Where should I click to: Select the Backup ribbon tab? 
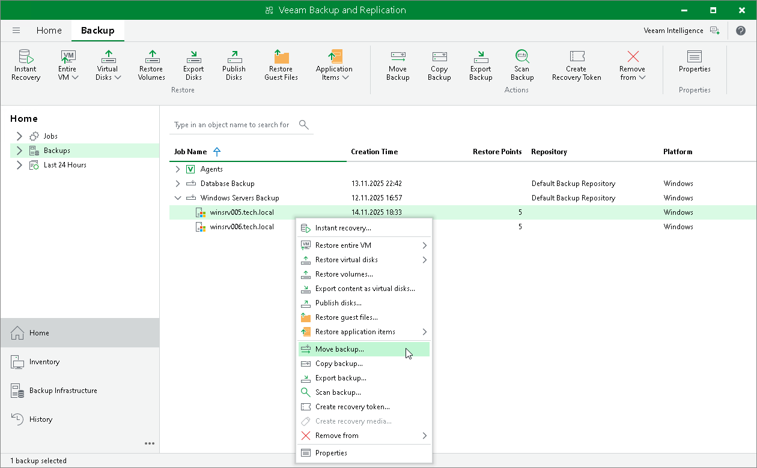[x=97, y=31]
